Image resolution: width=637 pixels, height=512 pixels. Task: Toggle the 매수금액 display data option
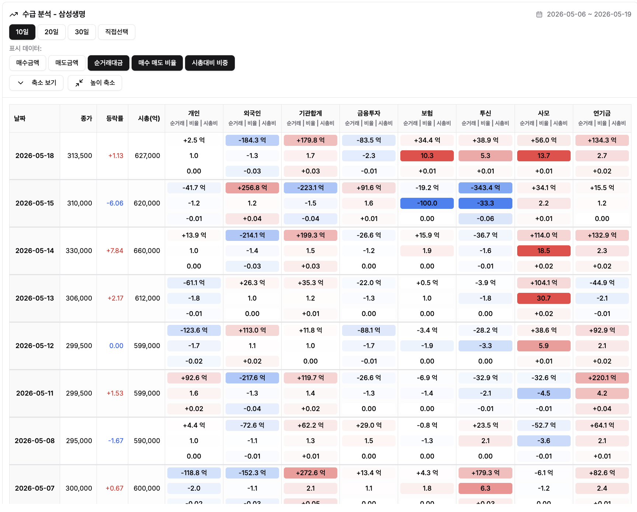click(x=28, y=63)
